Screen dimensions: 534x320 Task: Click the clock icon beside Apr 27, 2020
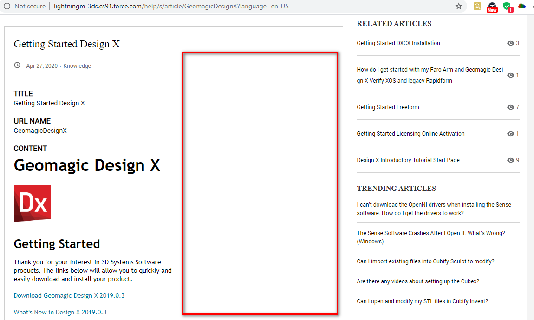17,65
